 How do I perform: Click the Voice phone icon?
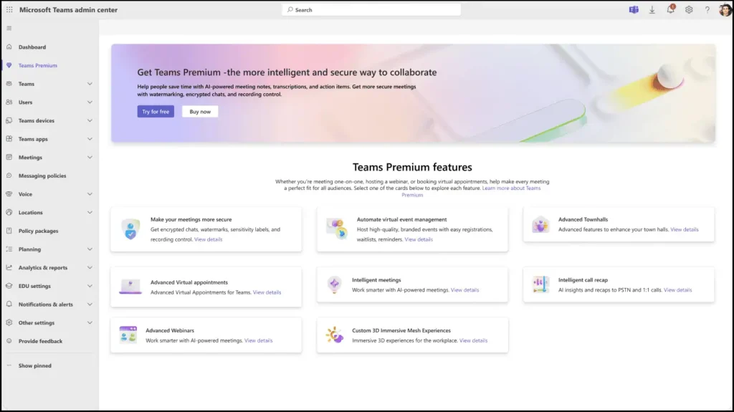(x=9, y=194)
